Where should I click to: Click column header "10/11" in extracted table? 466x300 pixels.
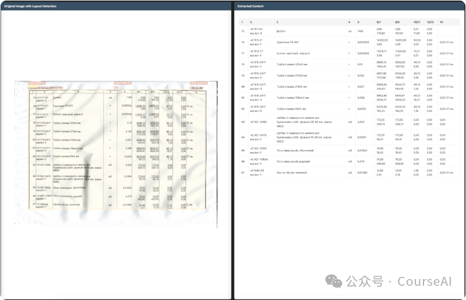point(417,22)
